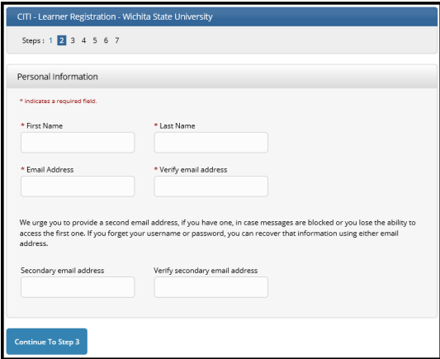440x359 pixels.
Task: Click the 'Verify email address' label
Action: [x=193, y=170]
